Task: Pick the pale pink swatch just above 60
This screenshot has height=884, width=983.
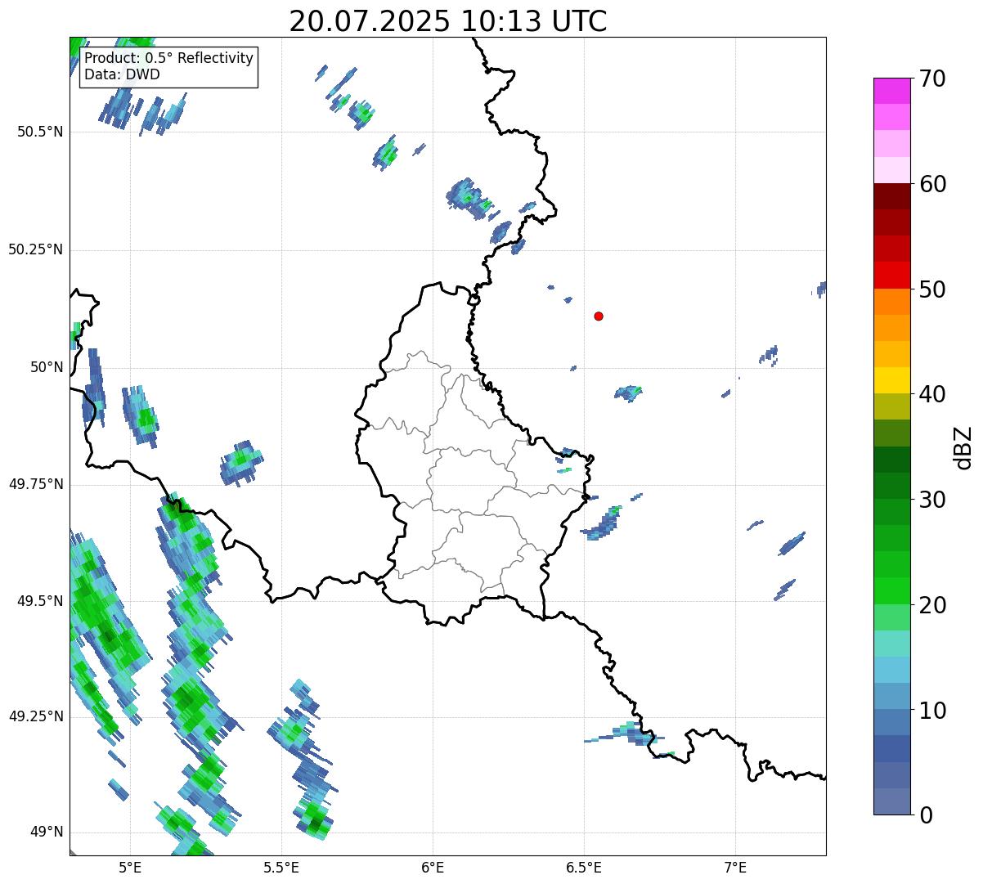Action: tap(892, 170)
